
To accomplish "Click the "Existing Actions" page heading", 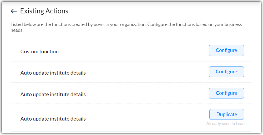I will pyautogui.click(x=44, y=11).
